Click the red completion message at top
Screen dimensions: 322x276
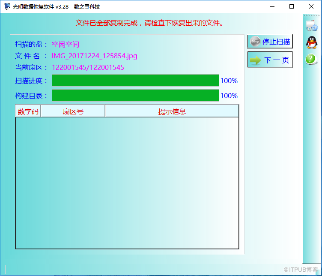[x=149, y=23]
